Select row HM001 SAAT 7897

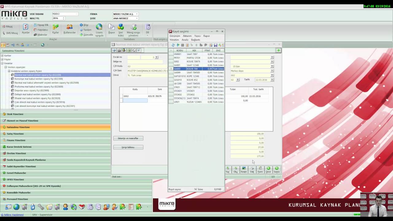[196, 54]
